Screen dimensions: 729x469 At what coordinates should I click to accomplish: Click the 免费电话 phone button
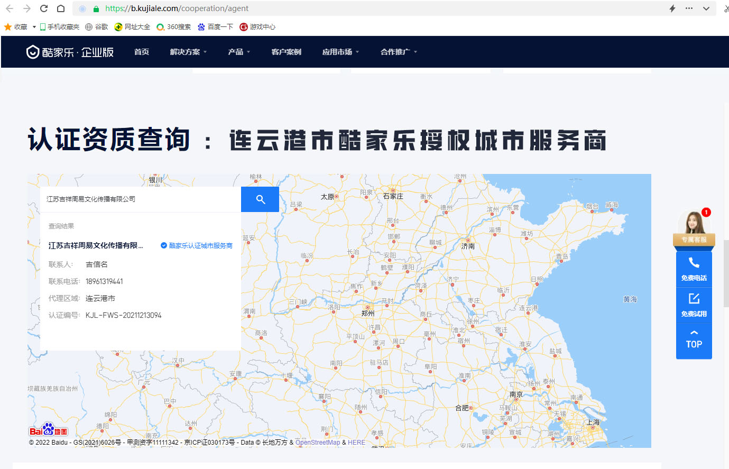[x=694, y=269]
